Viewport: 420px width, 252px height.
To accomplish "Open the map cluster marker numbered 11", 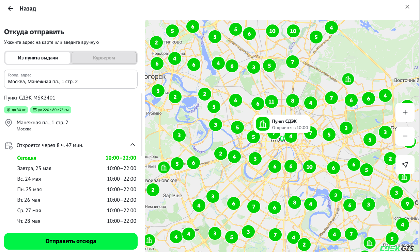I will (x=271, y=101).
